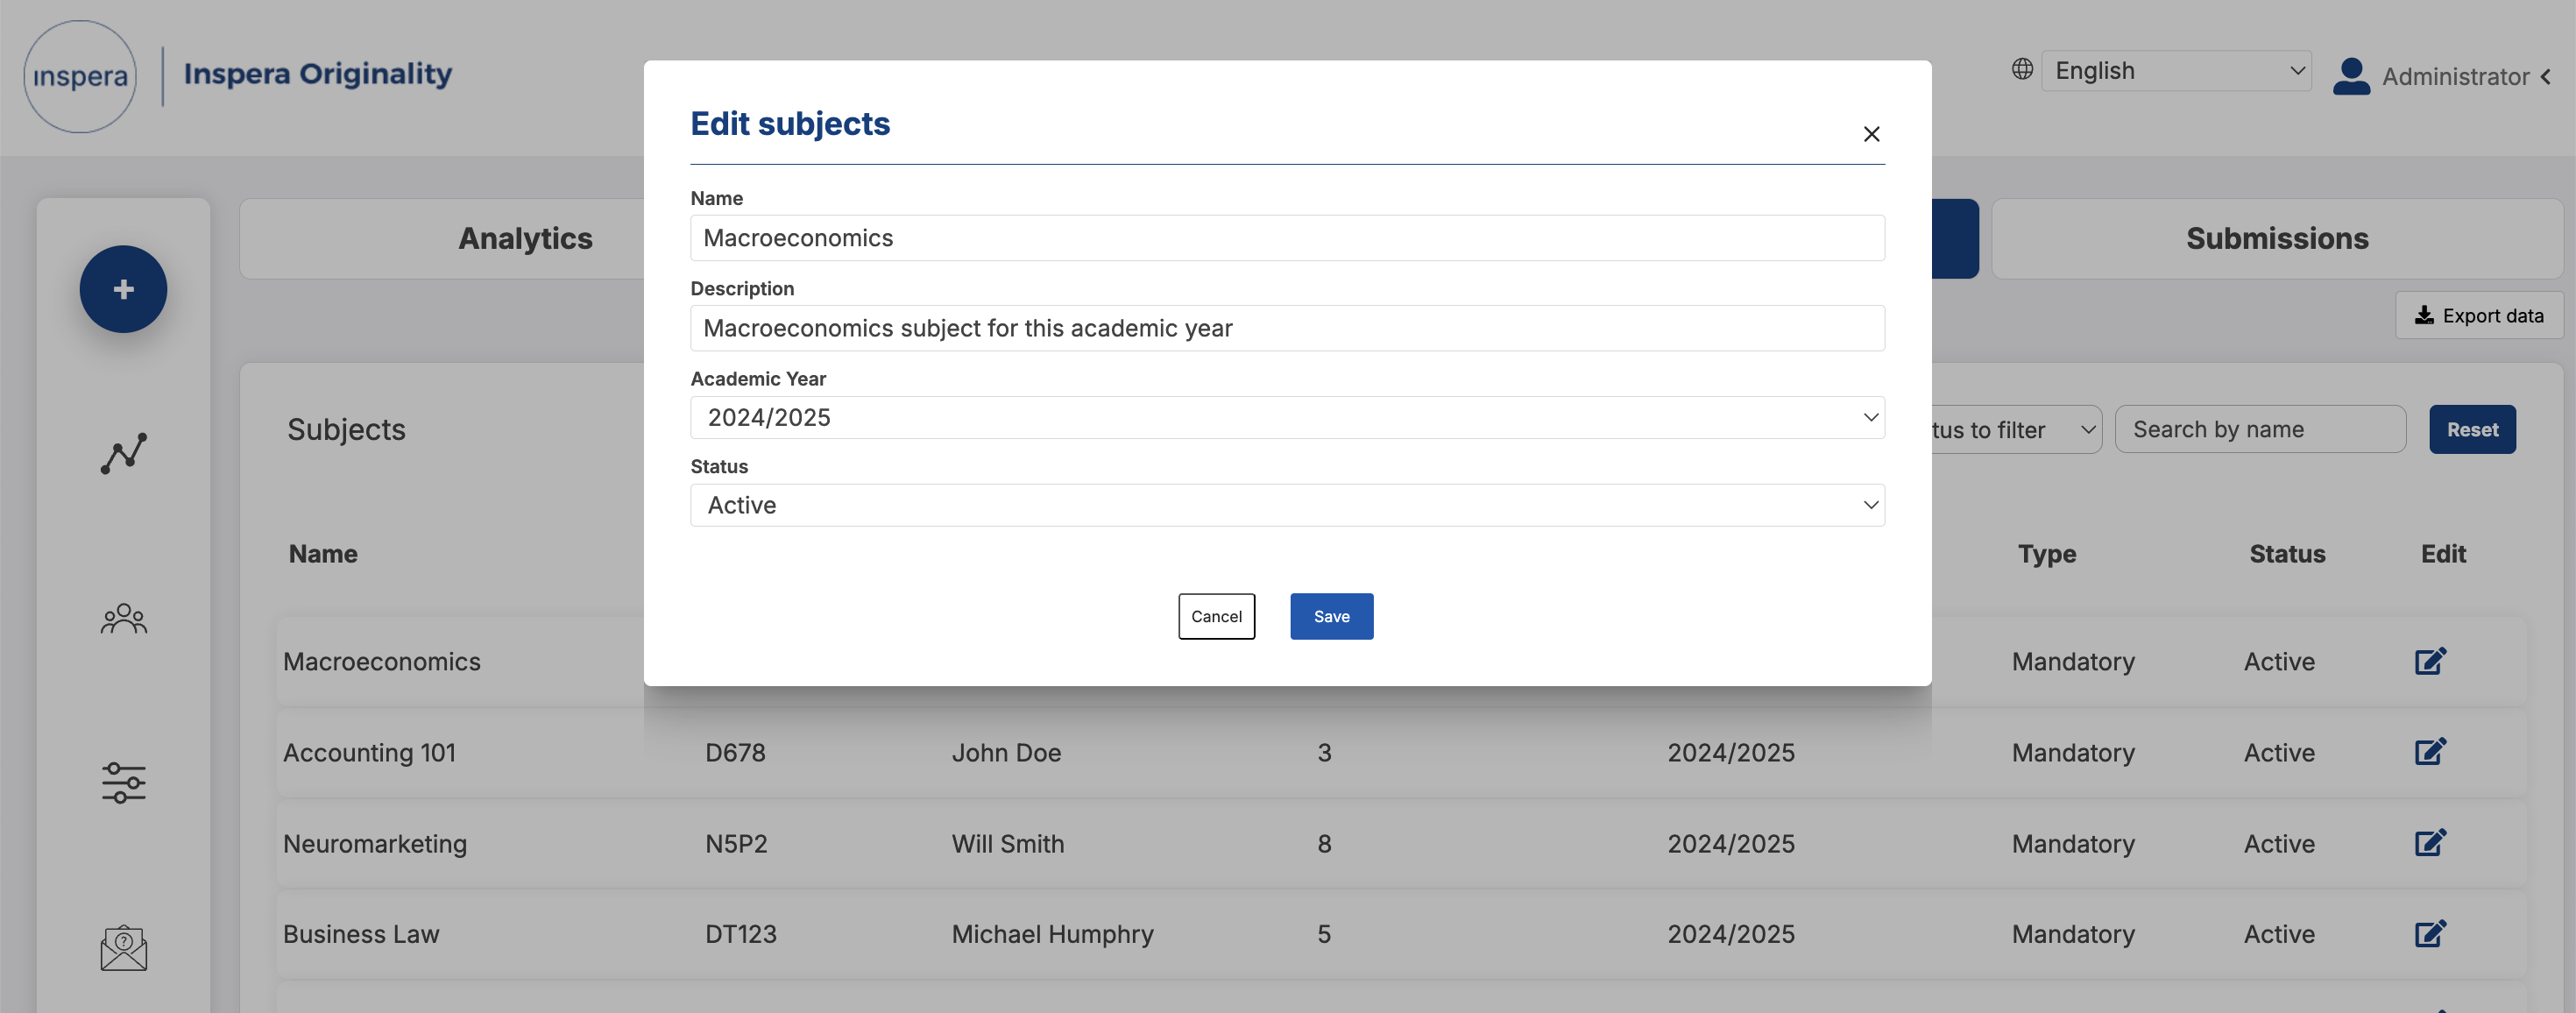Click teacher Will Smith
The height and width of the screenshot is (1013, 2576).
pyautogui.click(x=1008, y=844)
